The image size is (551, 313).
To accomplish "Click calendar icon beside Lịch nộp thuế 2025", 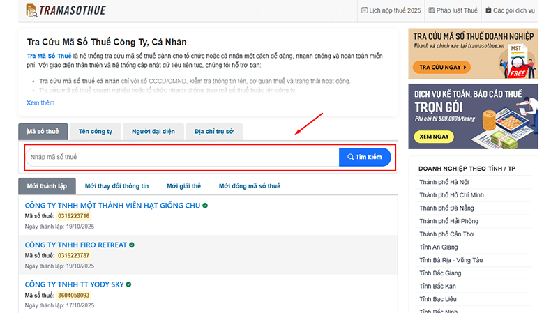I will pos(364,10).
